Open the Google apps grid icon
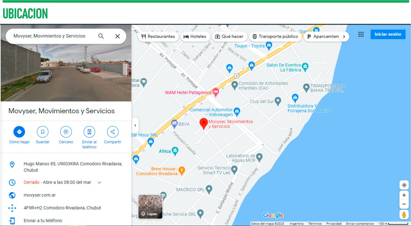411x226 pixels. point(361,34)
